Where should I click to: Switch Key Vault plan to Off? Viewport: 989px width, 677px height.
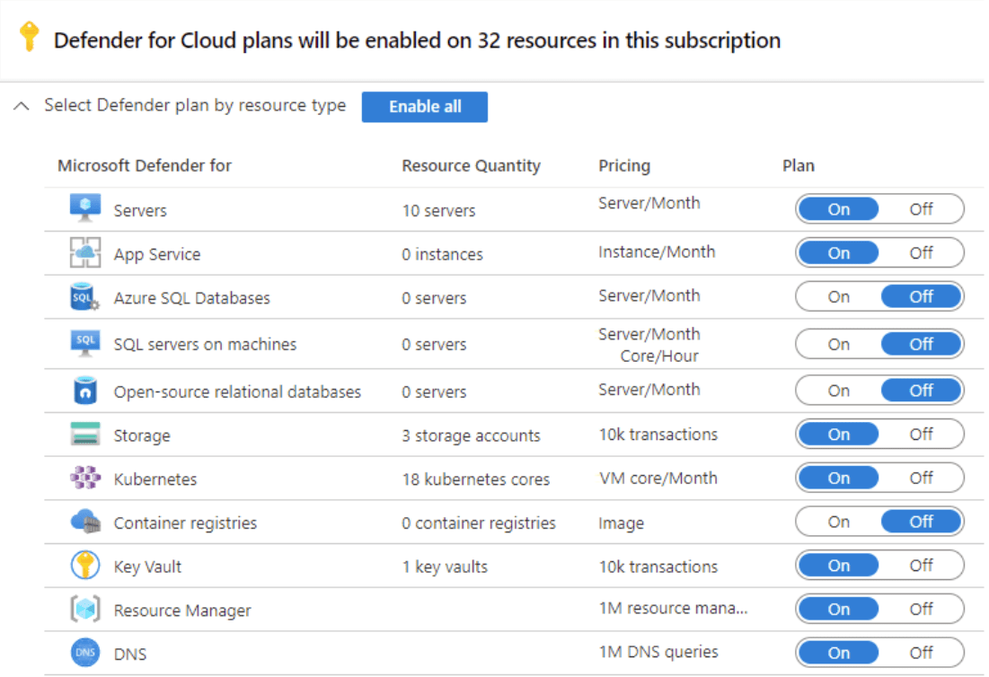click(x=921, y=566)
